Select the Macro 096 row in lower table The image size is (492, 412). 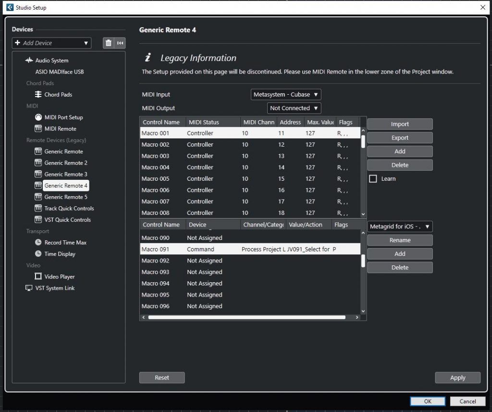250,306
